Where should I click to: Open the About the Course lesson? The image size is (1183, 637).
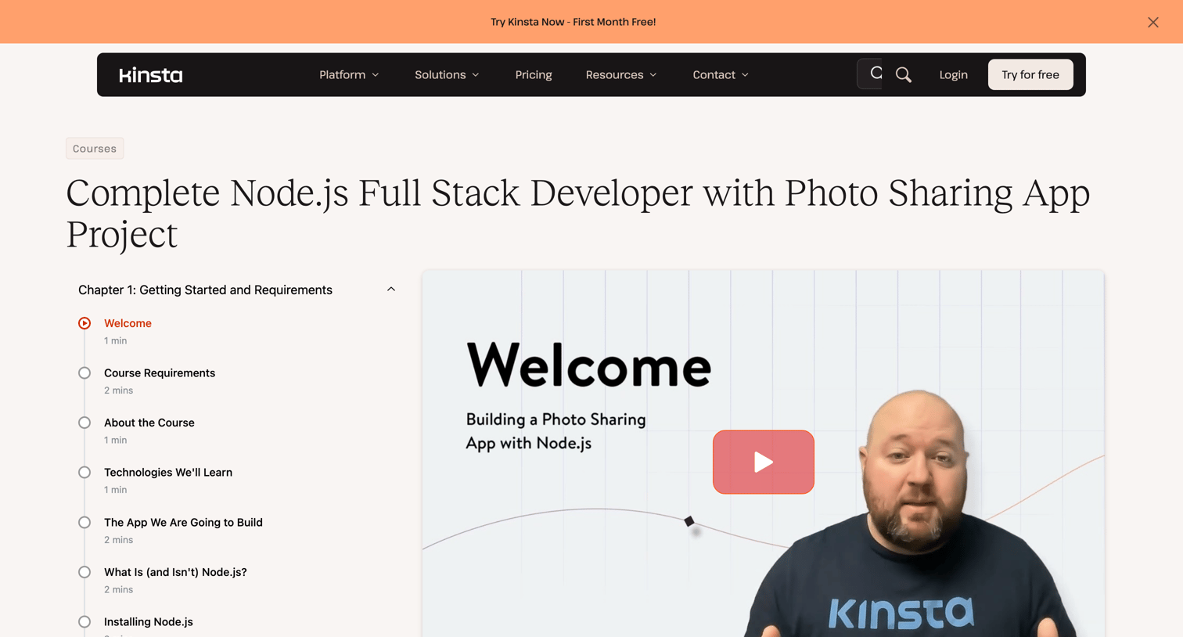point(149,423)
